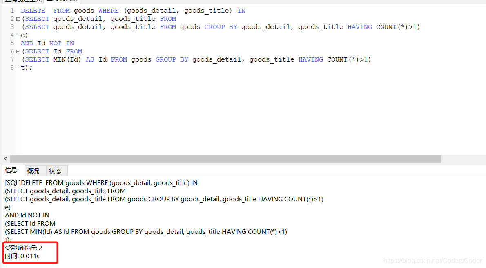This screenshot has width=486, height=268.
Task: Click 'HAVING' keyword on editor line 3
Action: tap(359, 27)
